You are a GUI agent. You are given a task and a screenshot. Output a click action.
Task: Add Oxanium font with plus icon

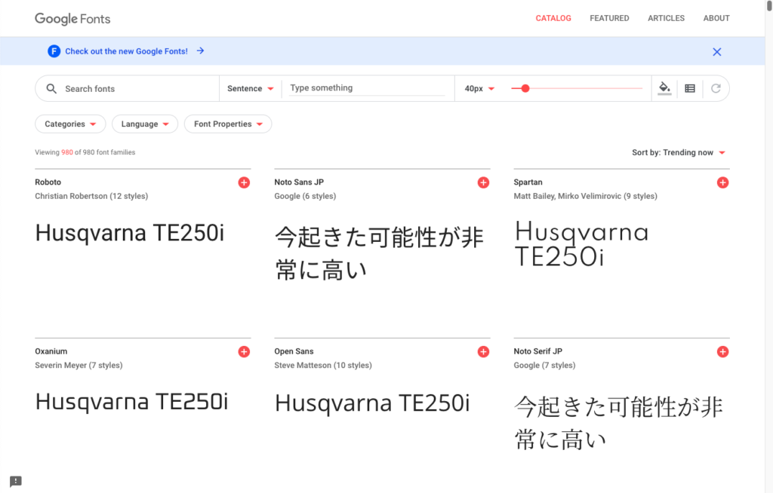pos(244,351)
